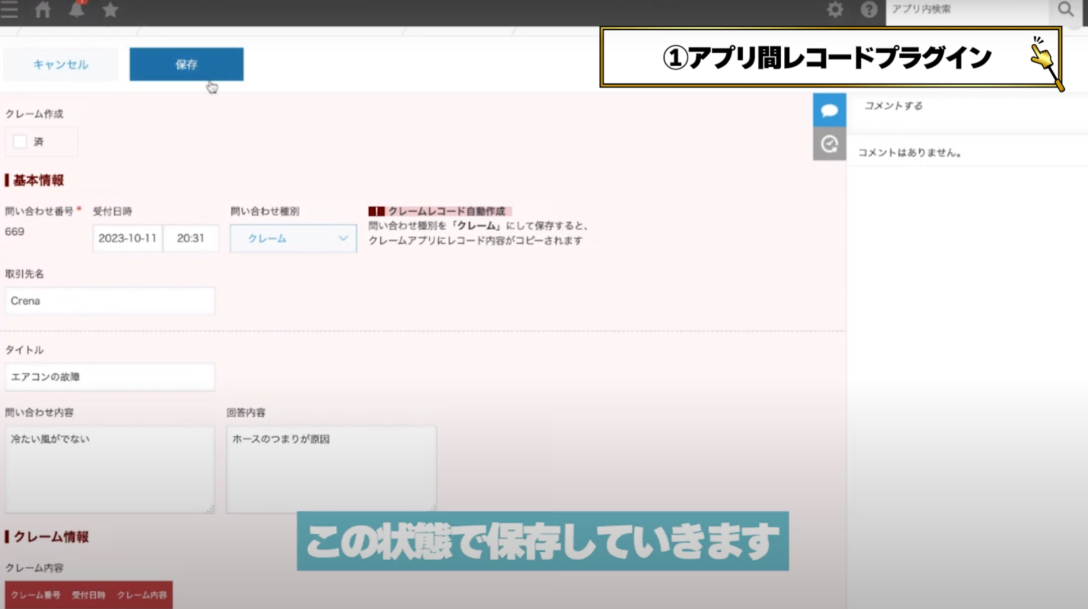This screenshot has width=1088, height=609.
Task: Open the favorites star icon
Action: 110,10
